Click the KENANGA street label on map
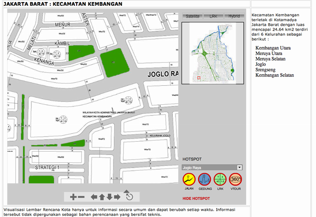The height and width of the screenshot is (217, 316). pyautogui.click(x=44, y=61)
